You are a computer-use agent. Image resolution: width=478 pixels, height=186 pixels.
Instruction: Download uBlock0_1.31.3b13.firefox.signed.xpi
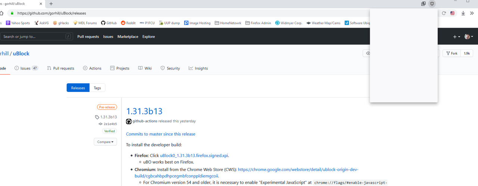(194, 155)
